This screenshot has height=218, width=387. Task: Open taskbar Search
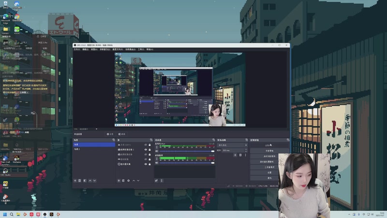[x=12, y=215]
